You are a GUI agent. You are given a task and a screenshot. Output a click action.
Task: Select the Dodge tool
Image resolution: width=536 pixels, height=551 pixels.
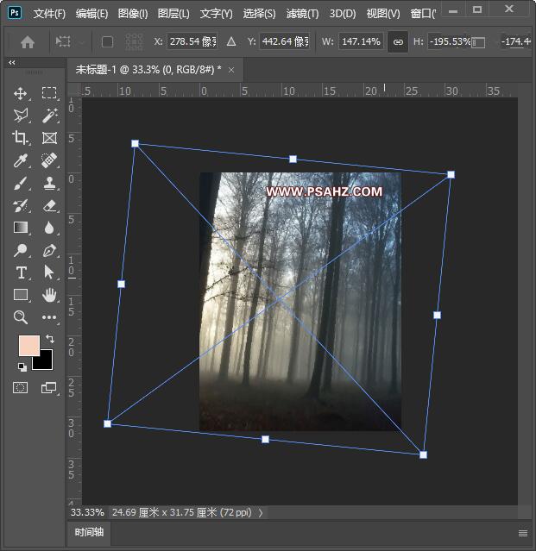coord(21,250)
